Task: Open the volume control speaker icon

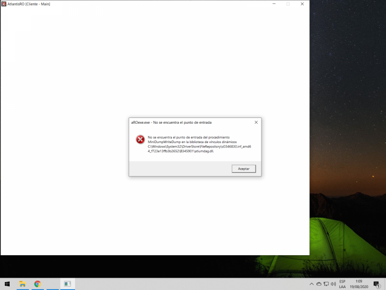Action: point(333,283)
